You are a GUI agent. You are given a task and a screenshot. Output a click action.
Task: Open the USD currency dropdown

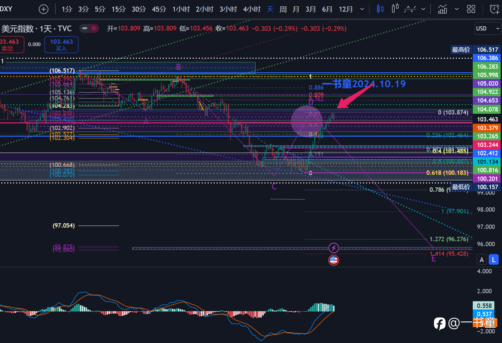coord(488,29)
